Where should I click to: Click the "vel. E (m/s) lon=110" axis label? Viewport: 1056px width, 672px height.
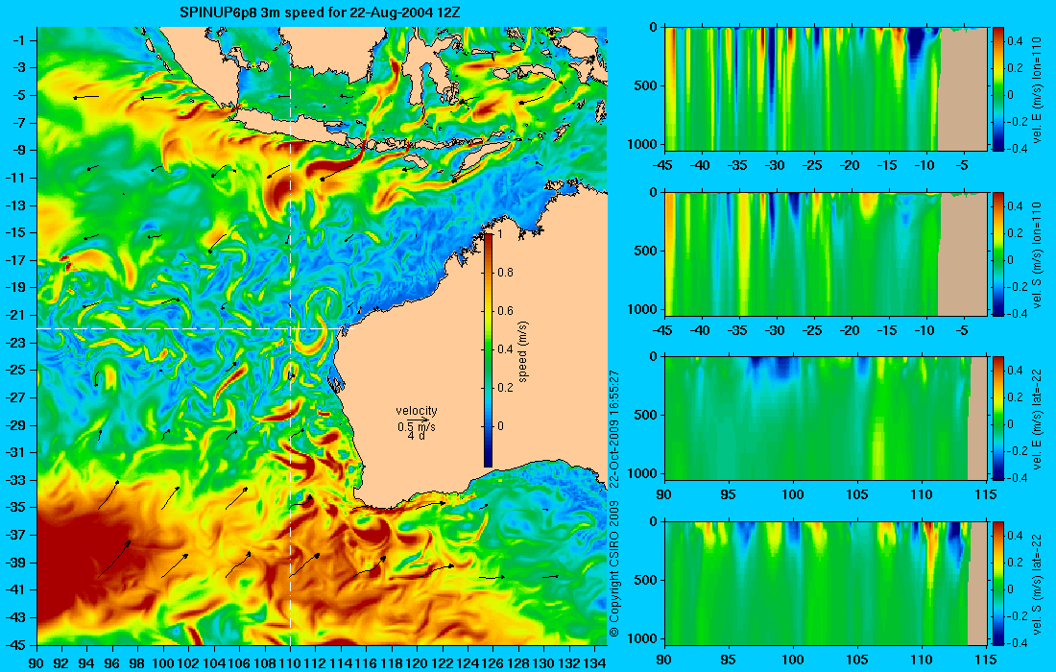[1038, 91]
